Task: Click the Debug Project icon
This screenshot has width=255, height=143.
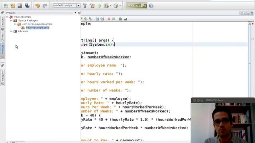Action: tap(106, 6)
